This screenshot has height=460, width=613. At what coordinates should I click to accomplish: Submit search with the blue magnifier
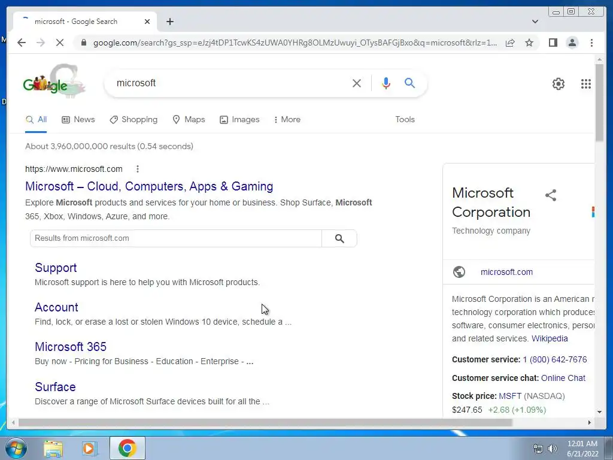409,83
